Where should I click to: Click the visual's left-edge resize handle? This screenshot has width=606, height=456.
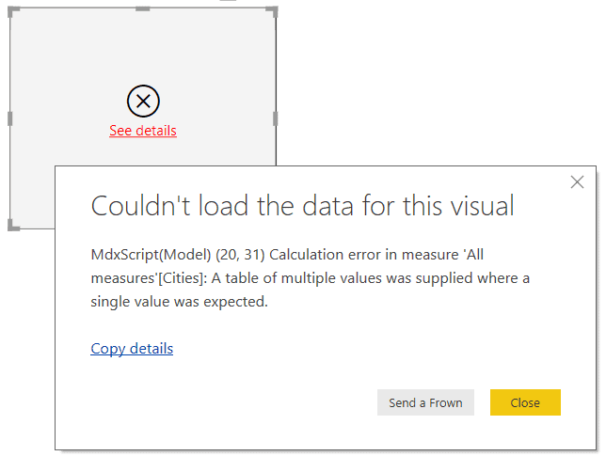[x=10, y=118]
